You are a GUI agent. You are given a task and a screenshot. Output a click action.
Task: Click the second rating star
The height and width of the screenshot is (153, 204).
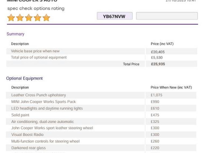point(20,18)
